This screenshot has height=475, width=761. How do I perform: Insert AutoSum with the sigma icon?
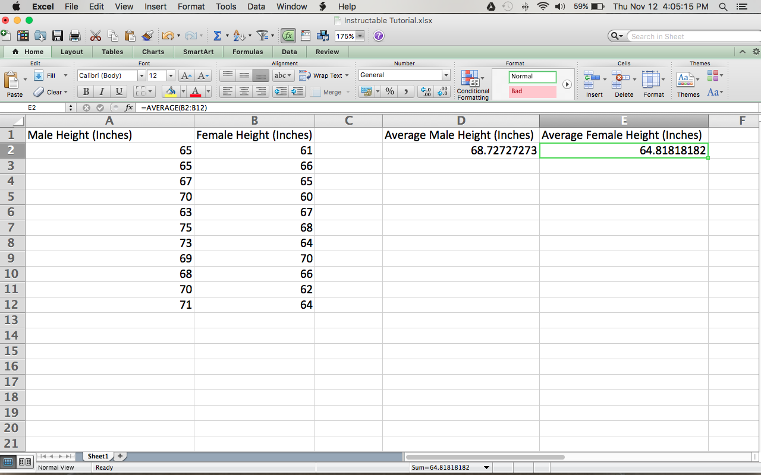coord(217,36)
